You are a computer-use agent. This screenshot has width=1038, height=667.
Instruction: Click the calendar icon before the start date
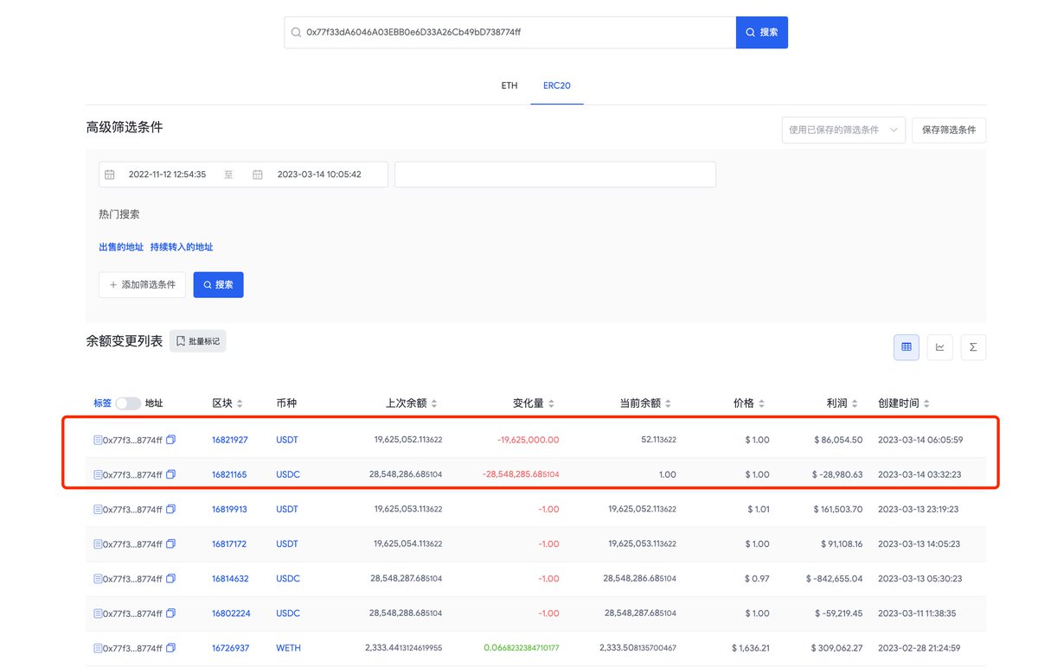[110, 175]
